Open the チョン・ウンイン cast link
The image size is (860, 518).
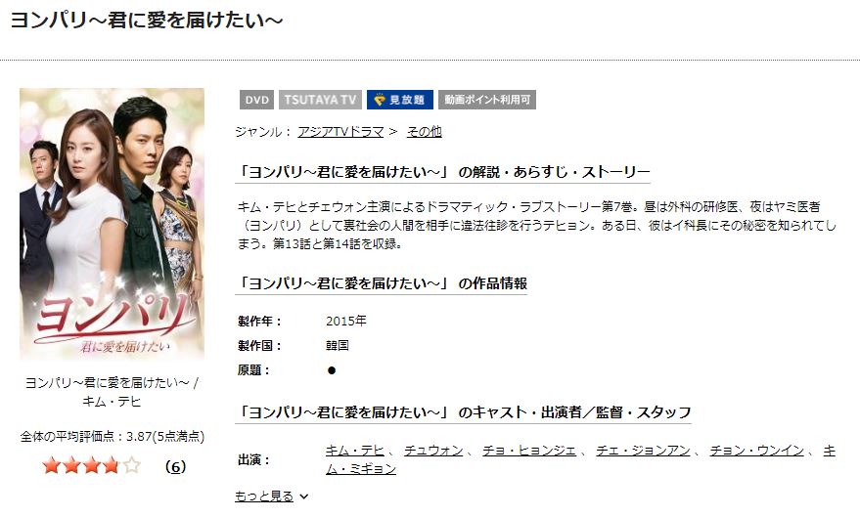[757, 451]
